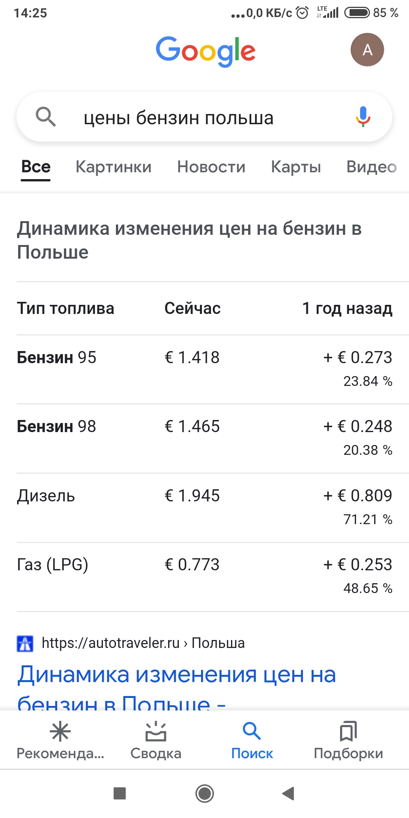Tap the search query text field
409x818 pixels.
pyautogui.click(x=197, y=118)
